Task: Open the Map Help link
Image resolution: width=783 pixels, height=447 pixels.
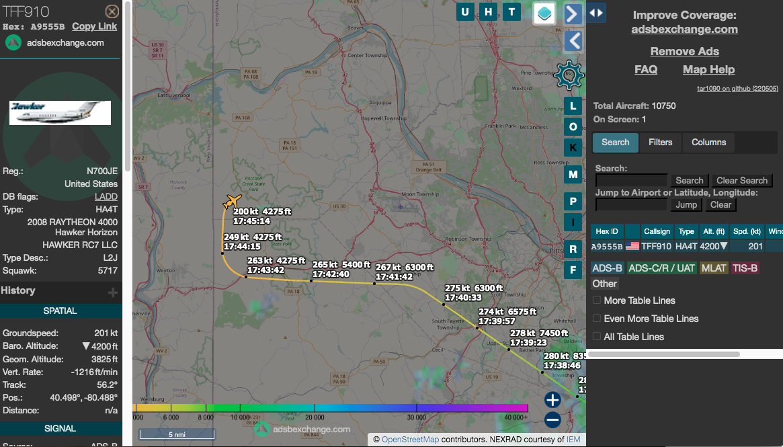Action: 708,70
